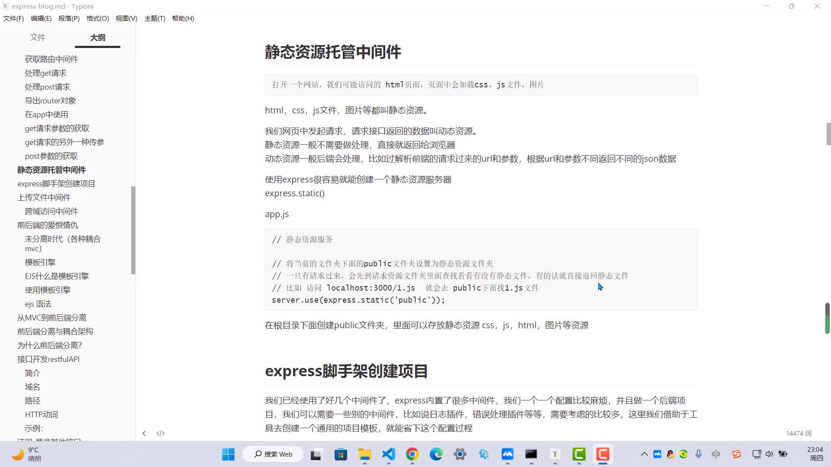Open the 段落(P) menu
Screen dimensions: 831x467
click(69, 18)
